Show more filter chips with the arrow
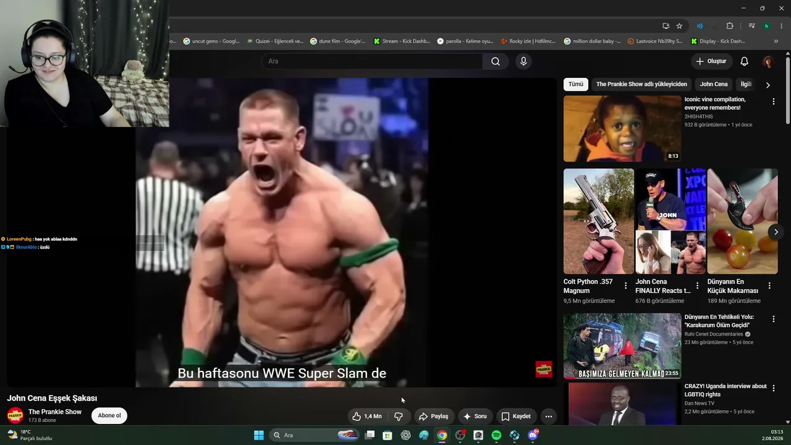This screenshot has height=445, width=791. pos(768,85)
